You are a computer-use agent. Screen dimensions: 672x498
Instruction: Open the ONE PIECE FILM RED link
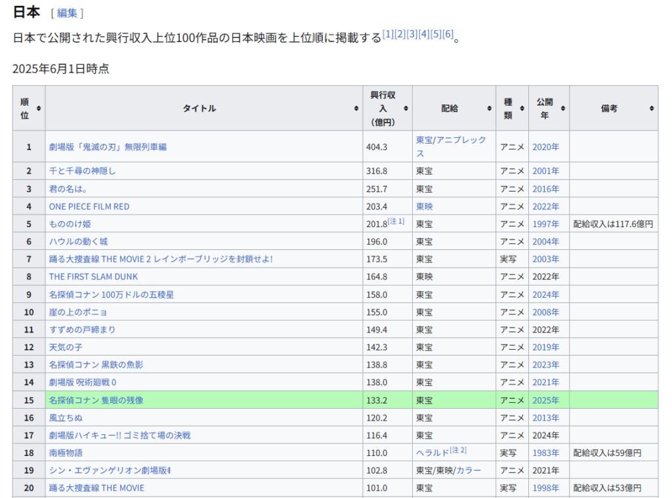89,207
